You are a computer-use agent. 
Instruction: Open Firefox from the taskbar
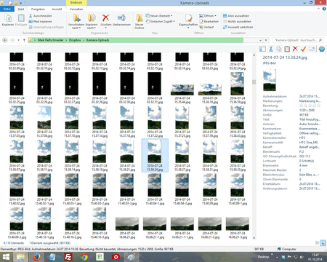click(x=36, y=257)
